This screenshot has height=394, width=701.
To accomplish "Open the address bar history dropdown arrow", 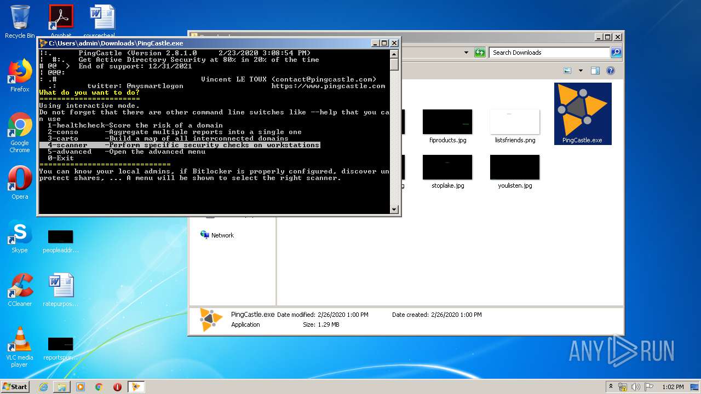I will click(x=466, y=53).
